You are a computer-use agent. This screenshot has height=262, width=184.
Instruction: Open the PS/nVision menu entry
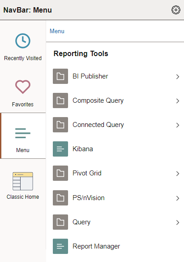tap(89, 198)
